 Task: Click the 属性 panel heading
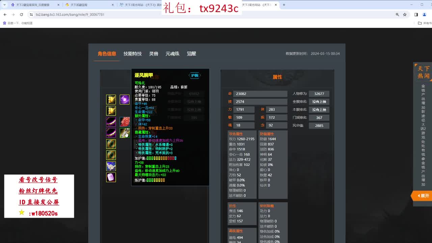tap(277, 77)
